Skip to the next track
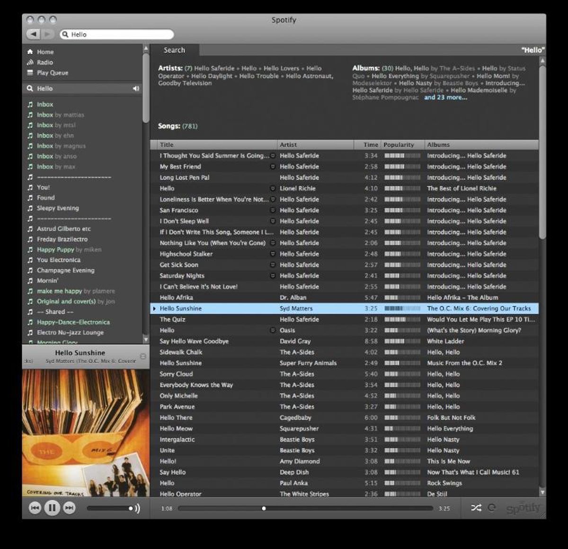 (x=69, y=508)
